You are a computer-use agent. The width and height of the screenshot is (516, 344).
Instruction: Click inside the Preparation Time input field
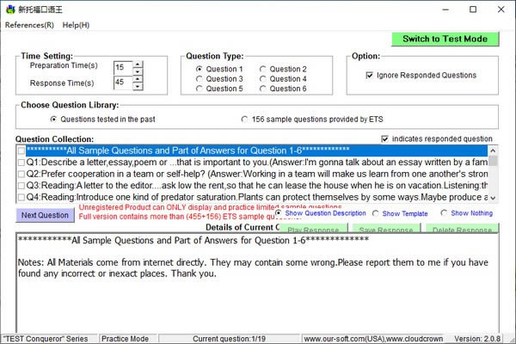tap(122, 67)
